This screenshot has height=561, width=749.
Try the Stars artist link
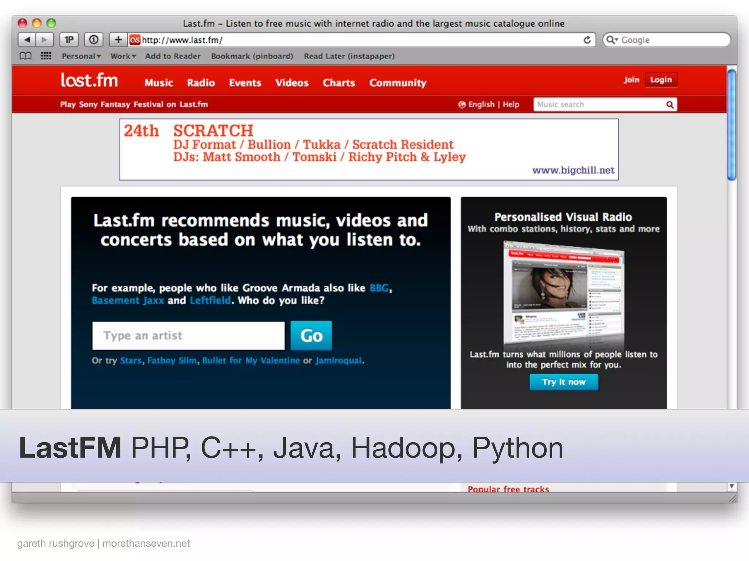[x=131, y=360]
